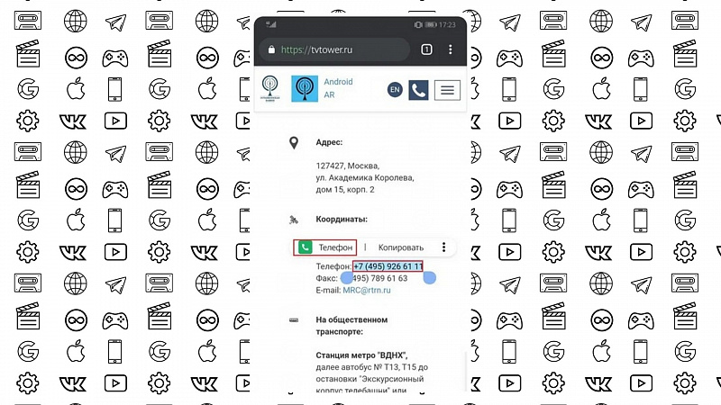
Task: Click the coordinates satellite icon
Action: click(x=294, y=220)
